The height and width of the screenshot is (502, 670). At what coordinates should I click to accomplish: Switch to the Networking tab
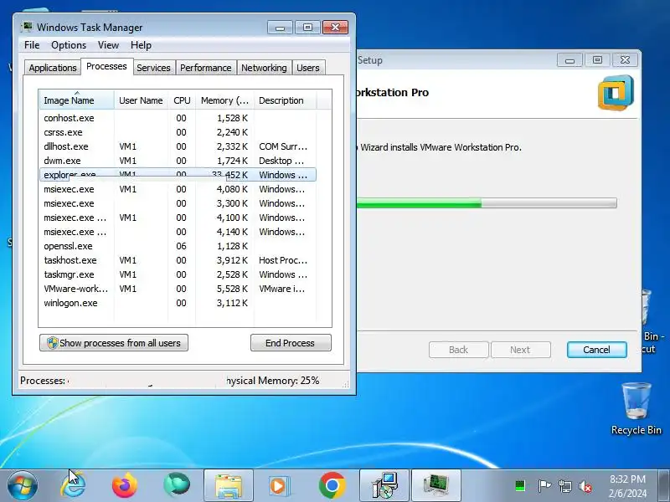pos(264,68)
